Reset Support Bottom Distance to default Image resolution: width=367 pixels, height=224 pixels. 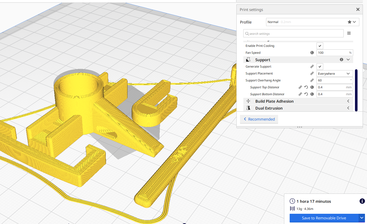(306, 94)
